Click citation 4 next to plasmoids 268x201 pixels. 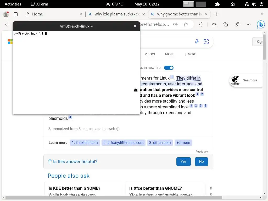(x=70, y=117)
